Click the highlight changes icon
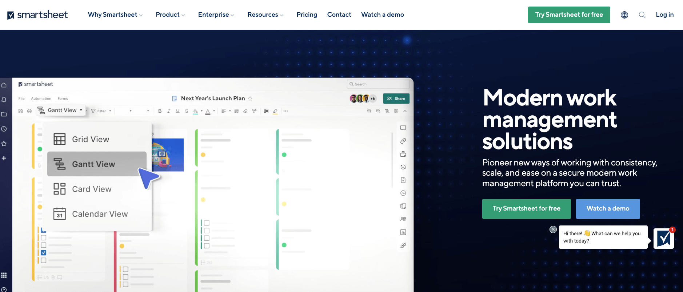This screenshot has height=292, width=683. pyautogui.click(x=275, y=111)
